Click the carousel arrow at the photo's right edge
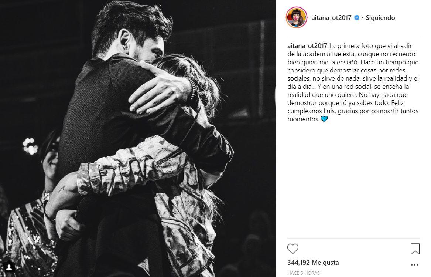The height and width of the screenshot is (277, 431). click(276, 97)
